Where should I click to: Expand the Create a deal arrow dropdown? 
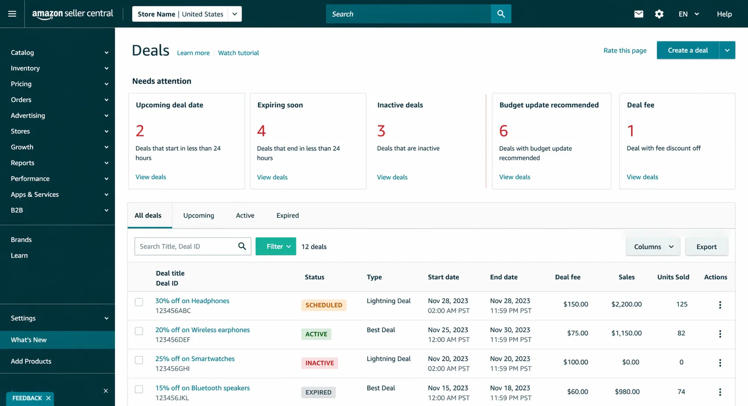pyautogui.click(x=727, y=51)
